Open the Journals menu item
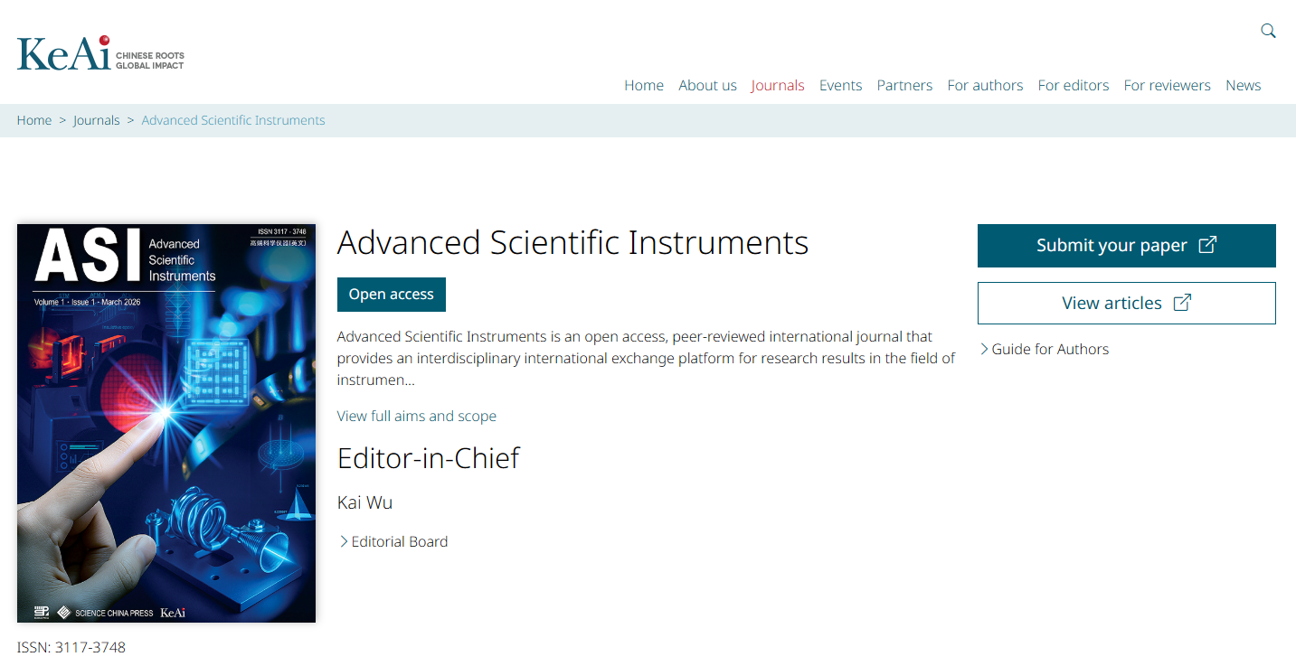This screenshot has height=666, width=1296. [777, 85]
